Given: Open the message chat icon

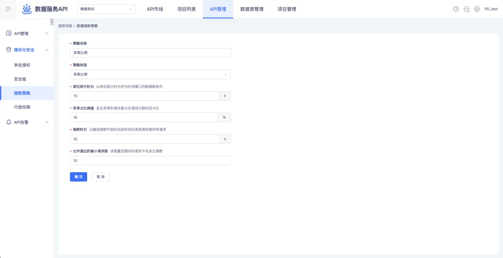Looking at the screenshot, I should (466, 9).
